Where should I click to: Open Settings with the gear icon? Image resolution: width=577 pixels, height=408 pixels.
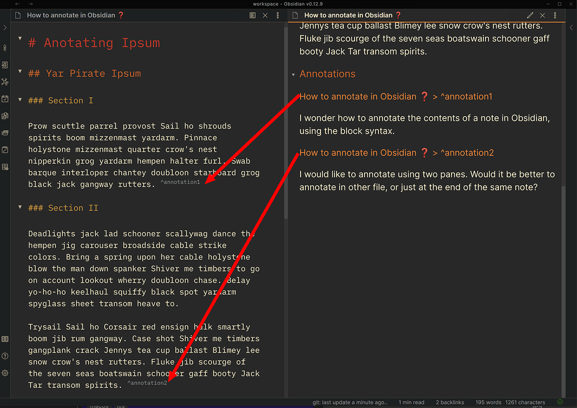click(x=5, y=372)
